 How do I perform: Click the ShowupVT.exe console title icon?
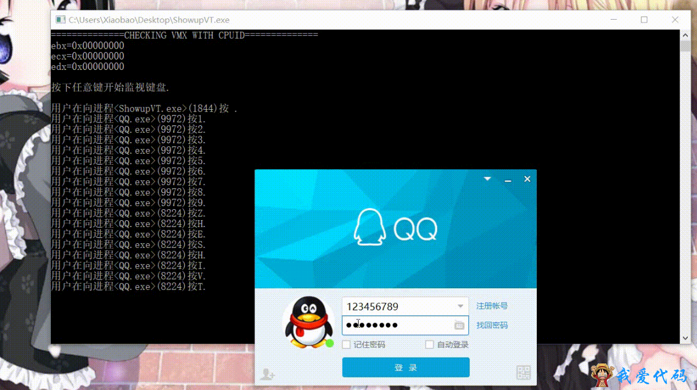pyautogui.click(x=60, y=20)
